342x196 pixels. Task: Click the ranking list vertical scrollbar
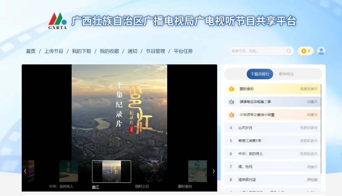(x=321, y=126)
